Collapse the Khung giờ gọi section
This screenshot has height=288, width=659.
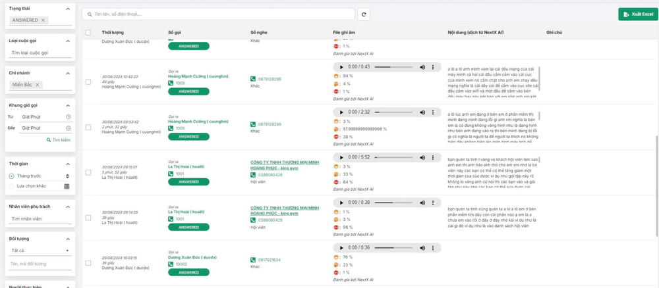pyautogui.click(x=68, y=105)
